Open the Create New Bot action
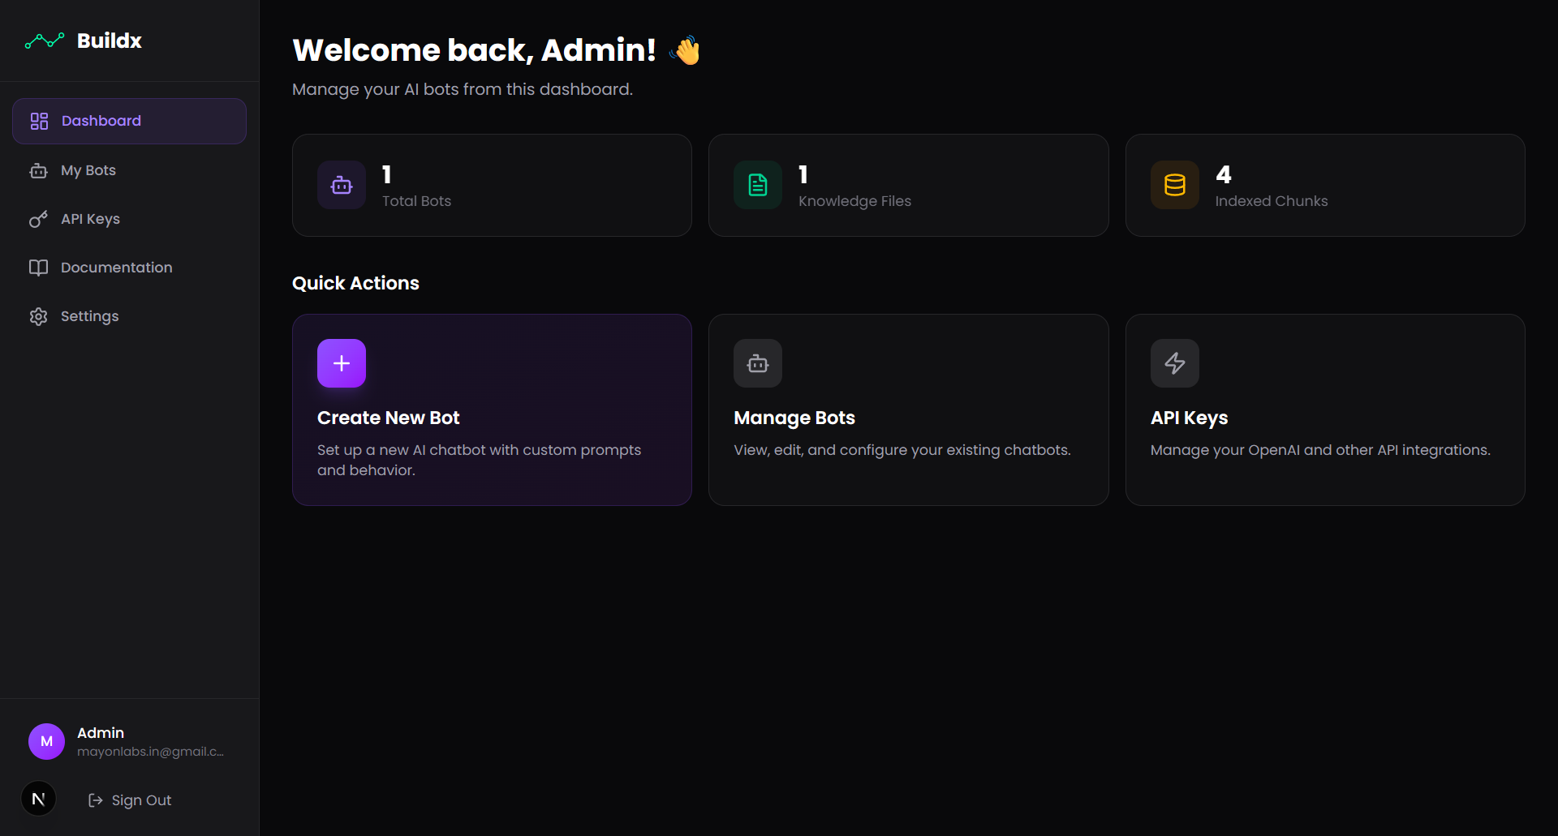The width and height of the screenshot is (1558, 836). coord(492,409)
